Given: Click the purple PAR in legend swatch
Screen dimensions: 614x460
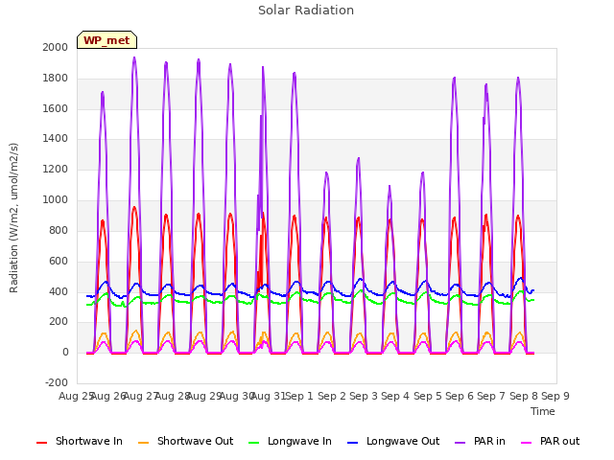Looking at the screenshot, I should coord(460,443).
